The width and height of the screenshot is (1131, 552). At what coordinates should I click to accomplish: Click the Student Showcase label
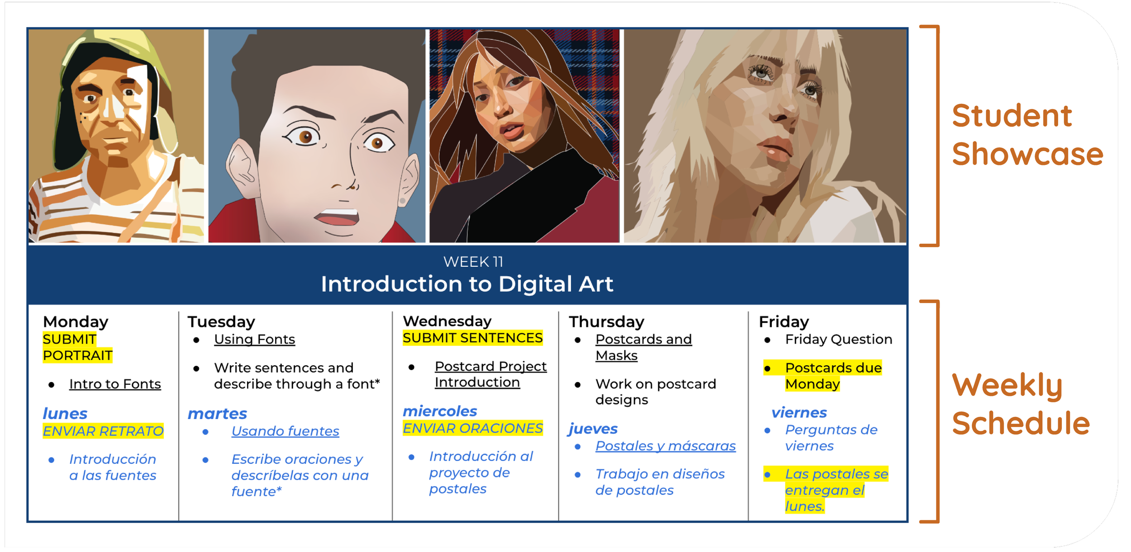[1027, 135]
